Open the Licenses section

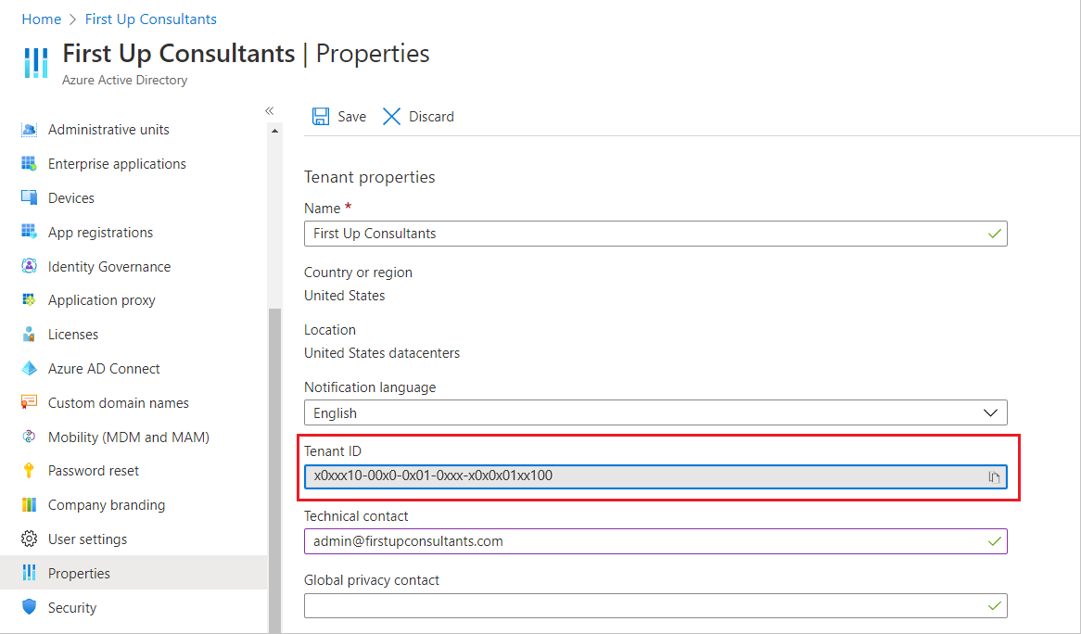73,334
